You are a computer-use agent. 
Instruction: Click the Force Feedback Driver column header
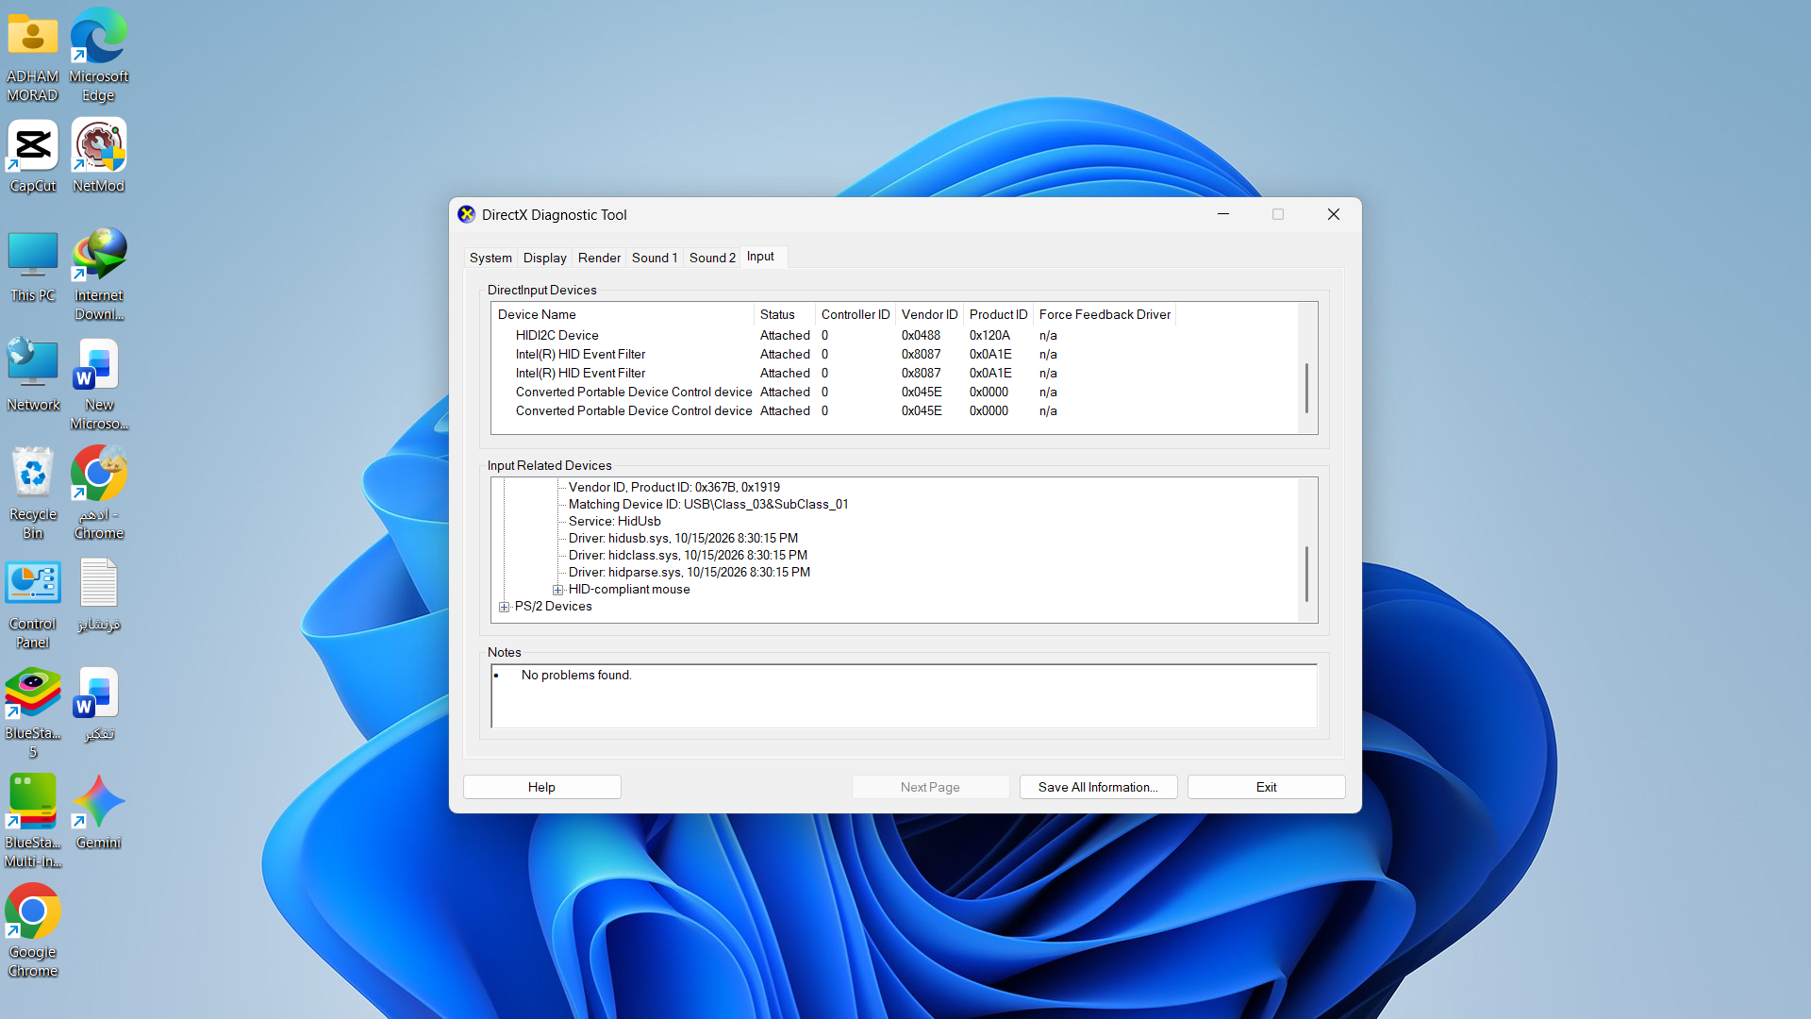tap(1105, 314)
